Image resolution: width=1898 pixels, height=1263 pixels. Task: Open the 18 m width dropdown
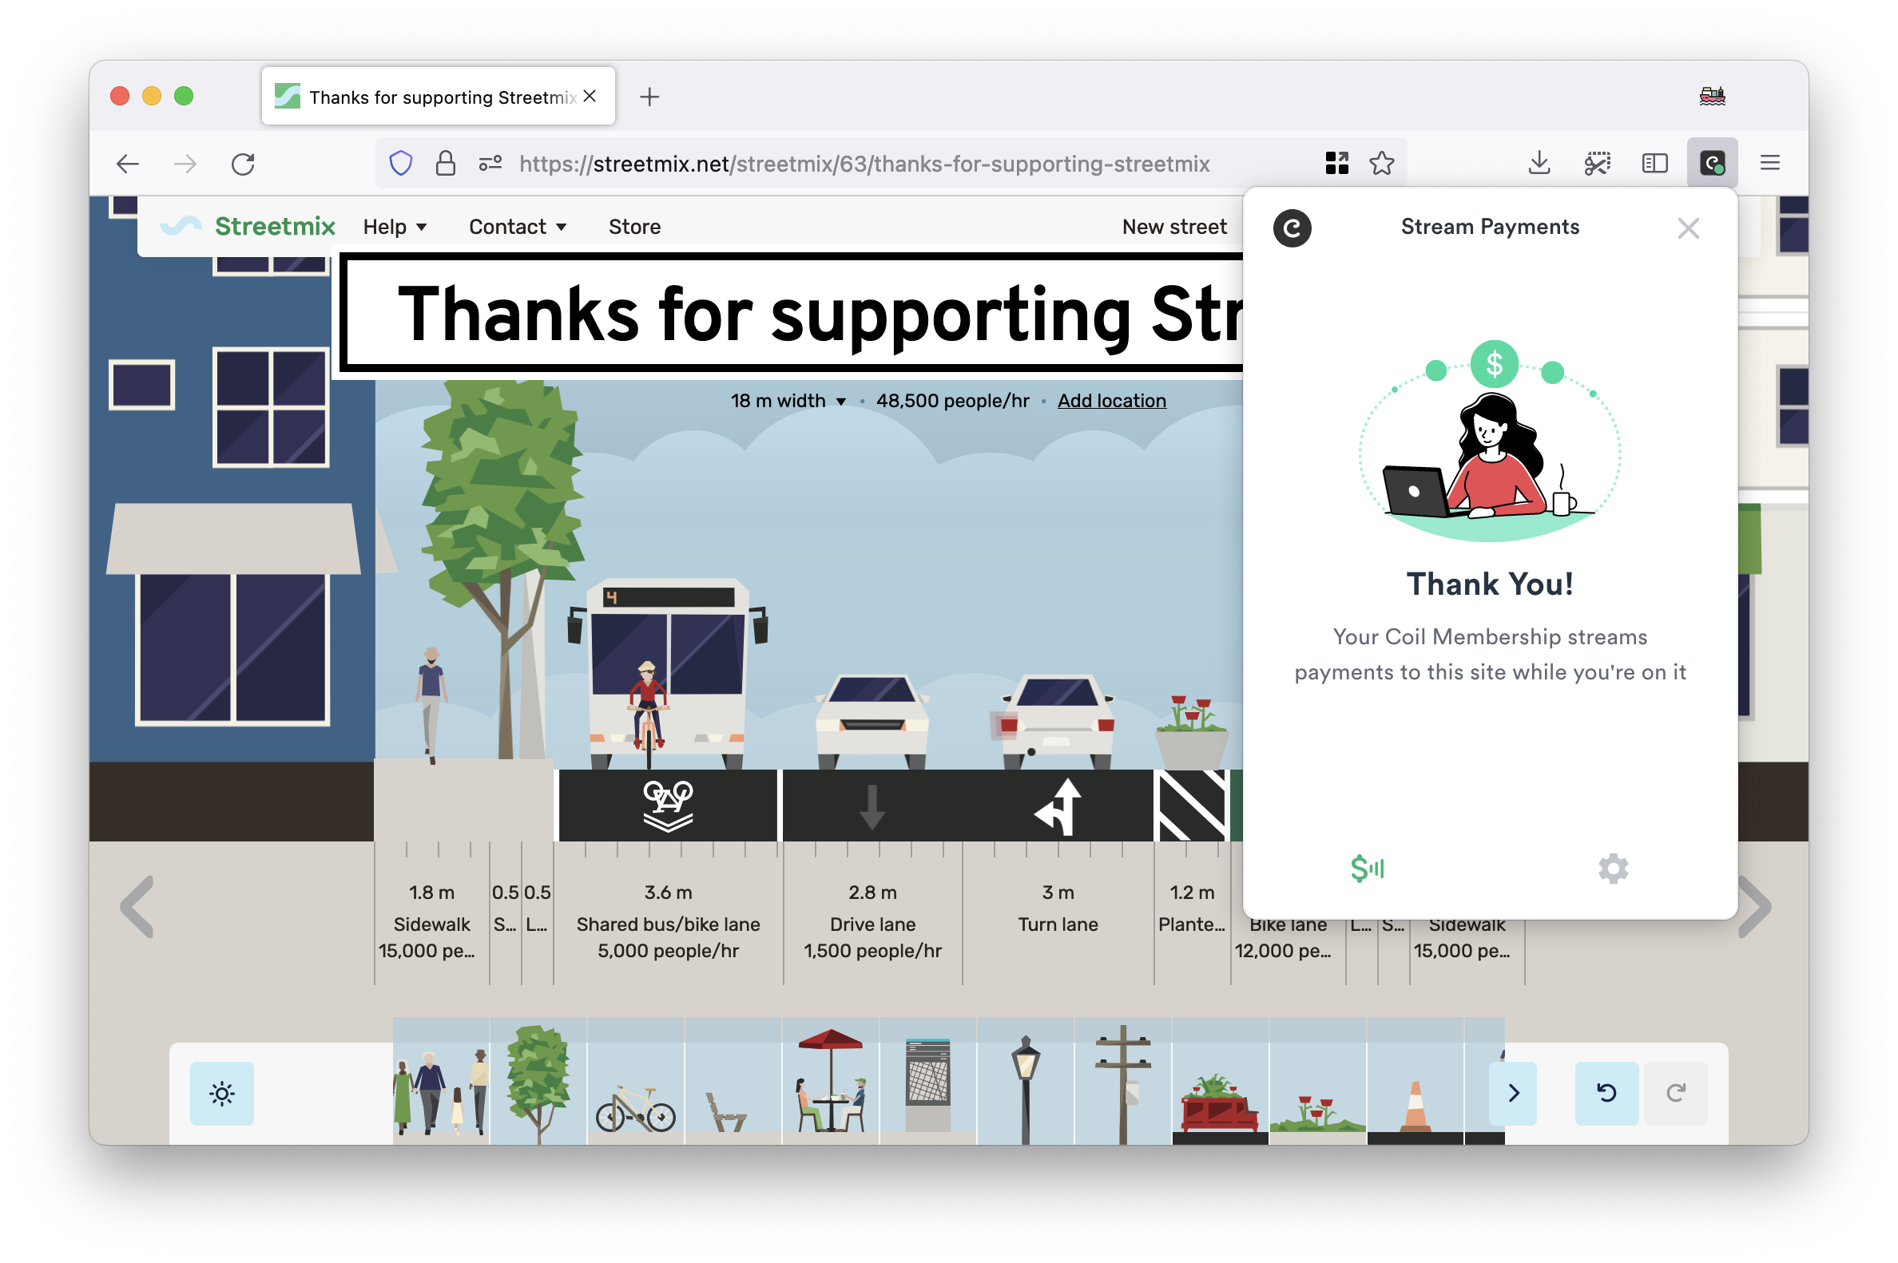[788, 400]
